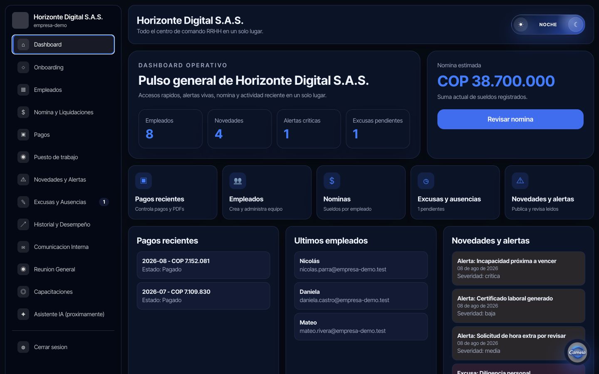The height and width of the screenshot is (374, 599).
Task: Open alert Solicitud de hora extra por revisar
Action: tap(518, 343)
